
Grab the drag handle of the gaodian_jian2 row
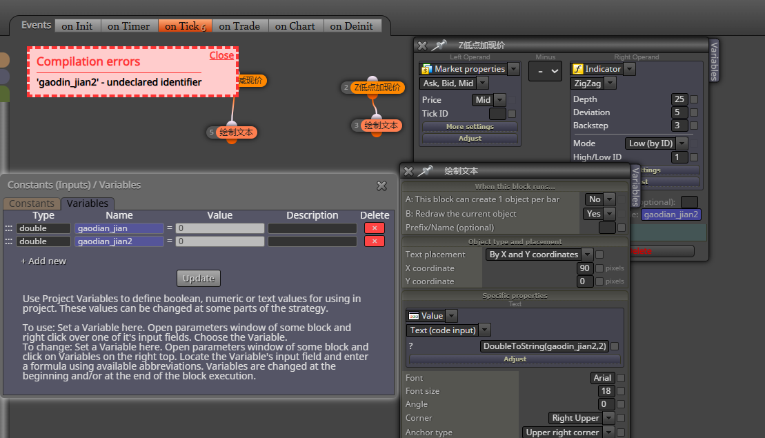pos(9,241)
